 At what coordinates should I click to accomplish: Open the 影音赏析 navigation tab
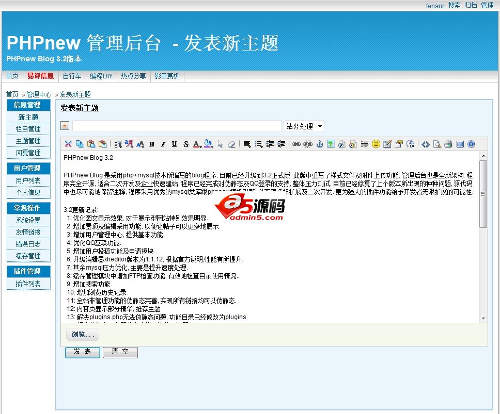pos(167,76)
